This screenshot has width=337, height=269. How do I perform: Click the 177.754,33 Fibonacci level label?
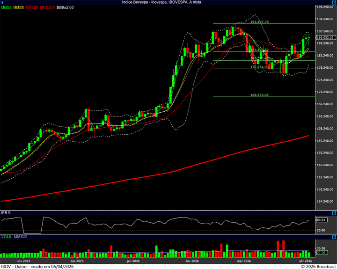click(x=259, y=67)
